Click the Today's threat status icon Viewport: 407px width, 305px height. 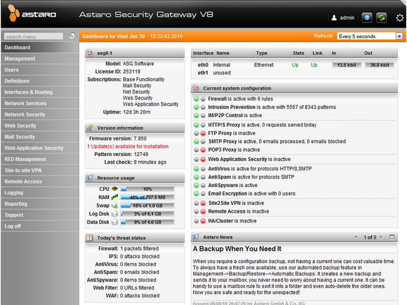pyautogui.click(x=90, y=238)
